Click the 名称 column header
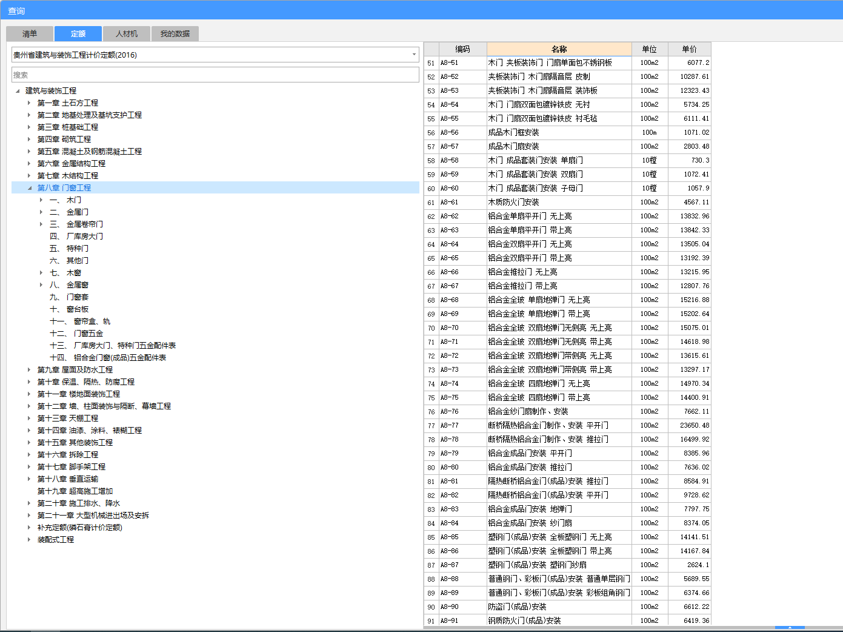Viewport: 843px width, 632px height. [559, 49]
